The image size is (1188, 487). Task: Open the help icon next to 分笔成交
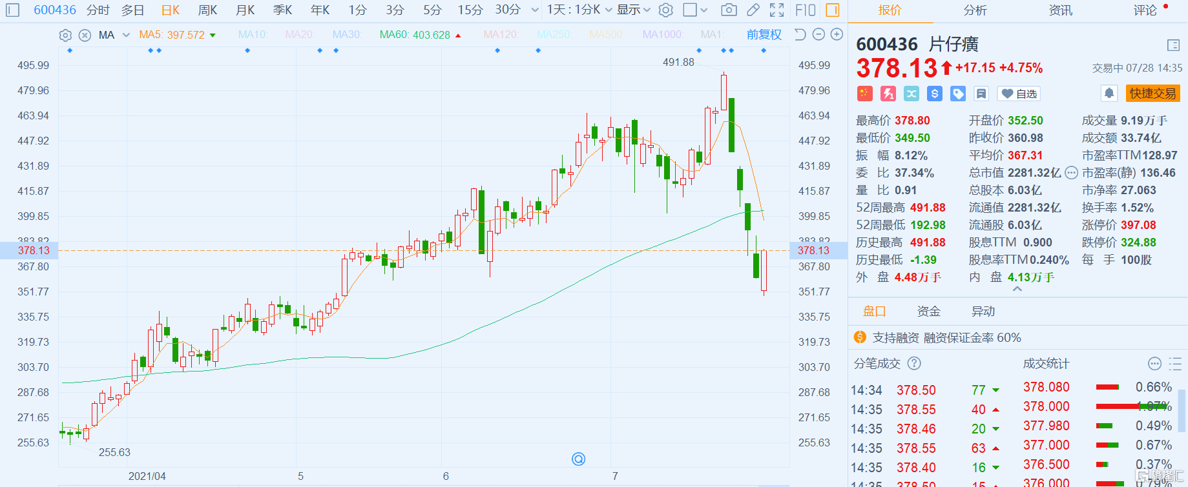(914, 363)
